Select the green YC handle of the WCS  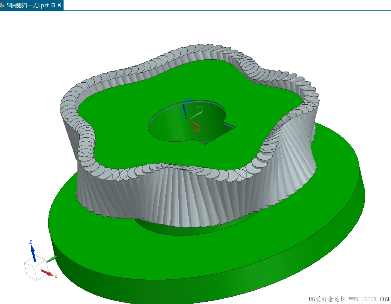(x=196, y=115)
